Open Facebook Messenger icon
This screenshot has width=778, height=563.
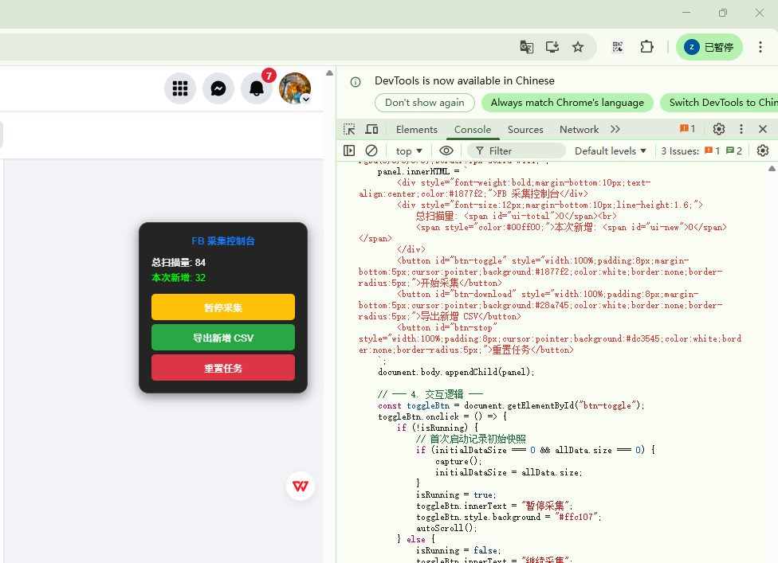click(218, 88)
